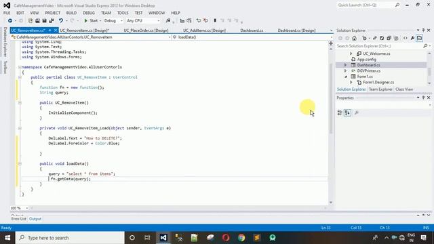Expand the Dashboard.cs tree node
The image size is (434, 244).
coord(345,65)
